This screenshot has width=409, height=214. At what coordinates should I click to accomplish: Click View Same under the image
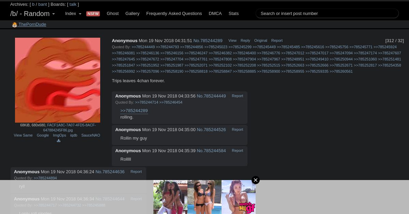point(23,135)
